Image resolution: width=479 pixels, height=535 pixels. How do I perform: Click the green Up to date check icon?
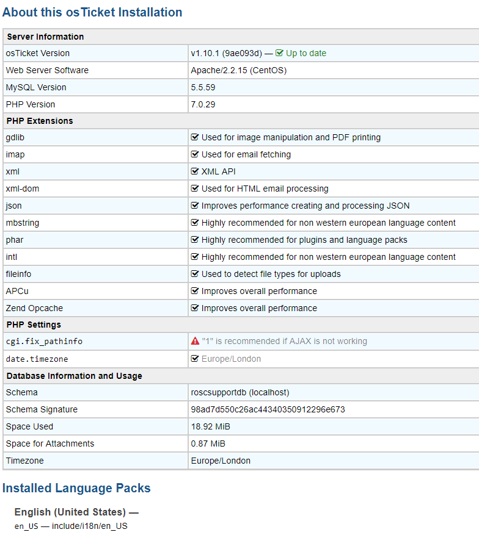(279, 53)
